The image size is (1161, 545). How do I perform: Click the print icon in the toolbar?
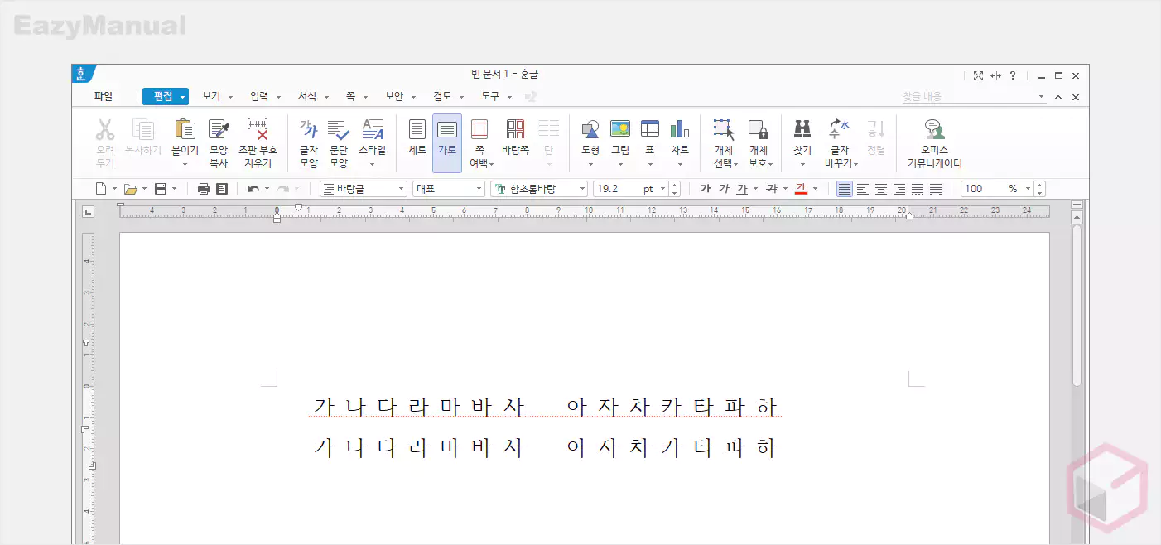click(204, 188)
